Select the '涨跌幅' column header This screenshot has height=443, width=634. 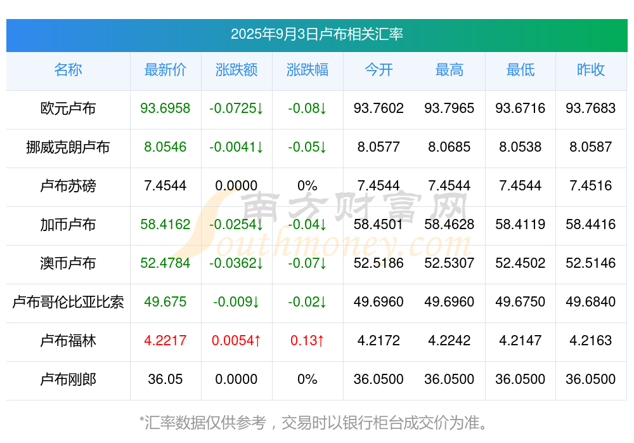click(x=307, y=70)
